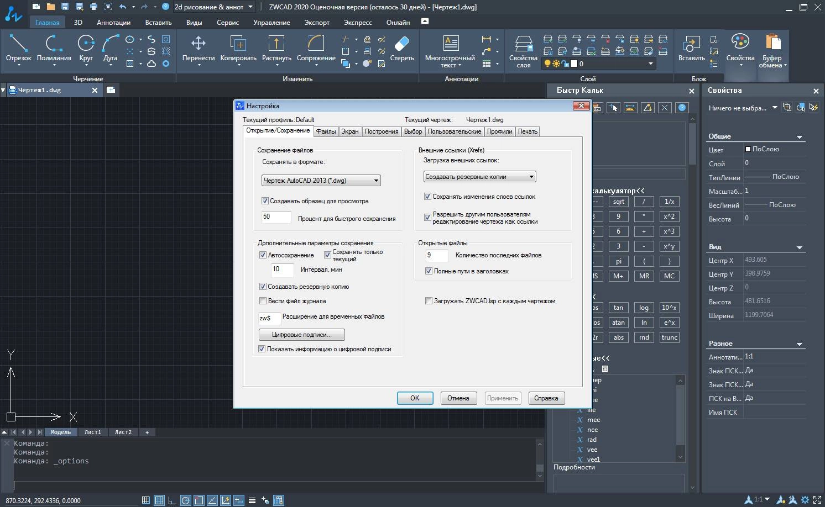825x507 pixels.
Task: Switch to the Построения tab
Action: tap(381, 131)
